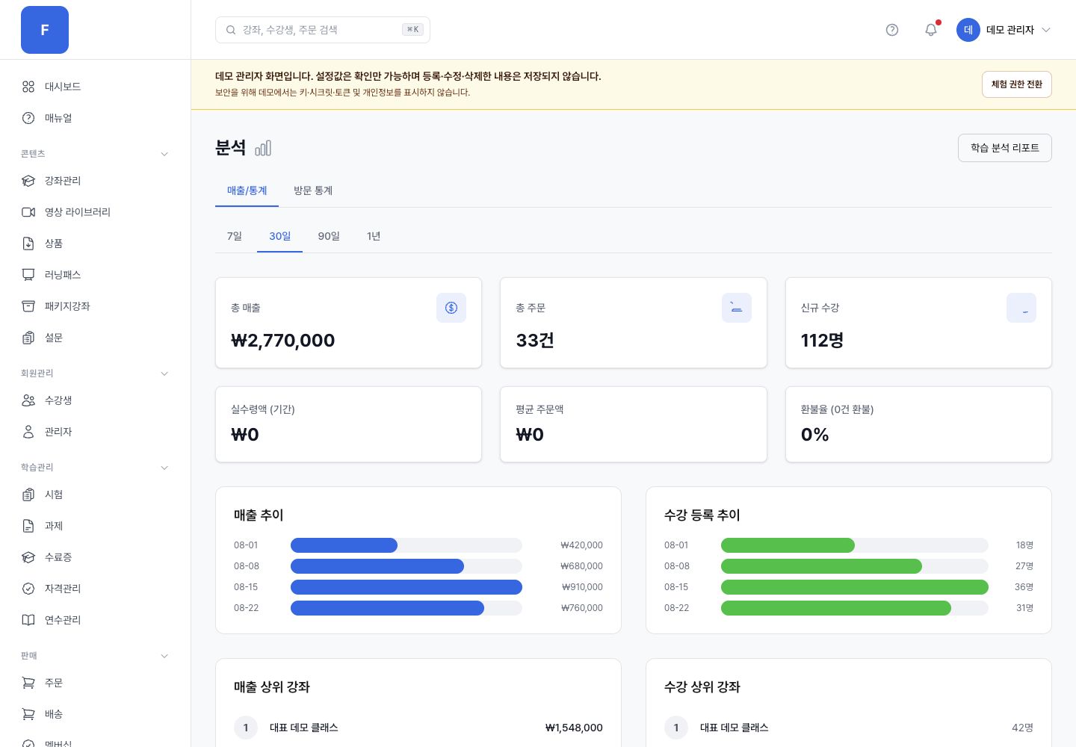Screen dimensions: 1076x747
Task: Click the 주문 cart icon
Action: (28, 683)
